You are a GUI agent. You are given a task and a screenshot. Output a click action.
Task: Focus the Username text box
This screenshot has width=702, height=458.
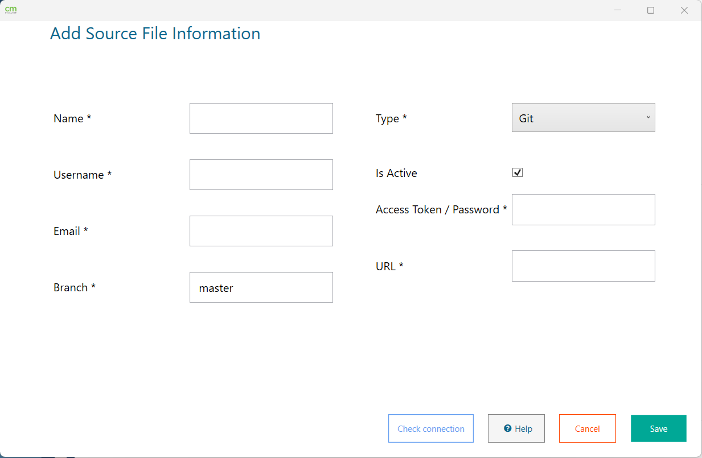[261, 175]
